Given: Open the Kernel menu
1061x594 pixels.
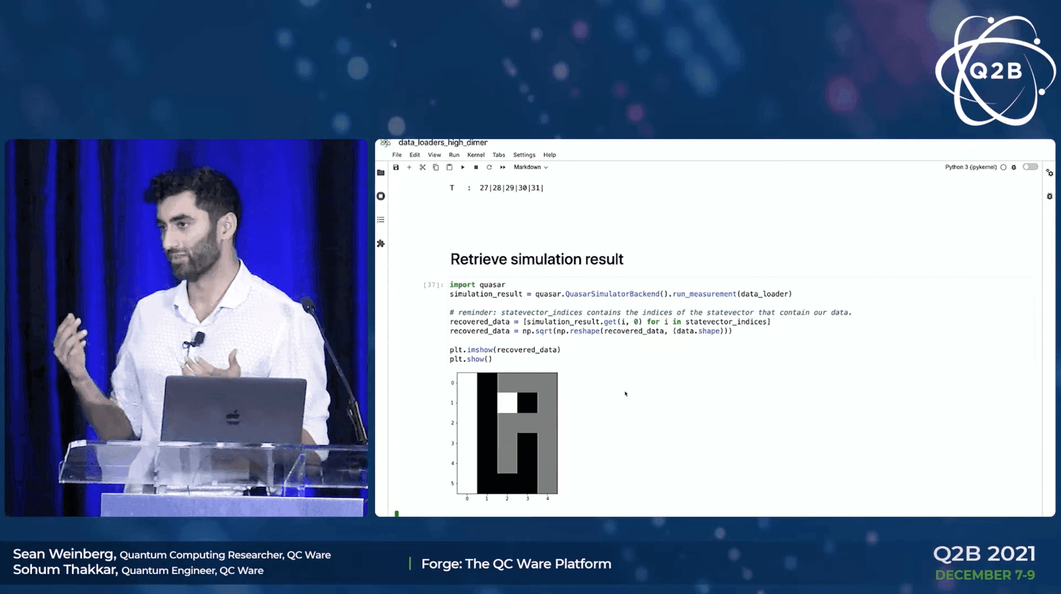Looking at the screenshot, I should click(476, 155).
